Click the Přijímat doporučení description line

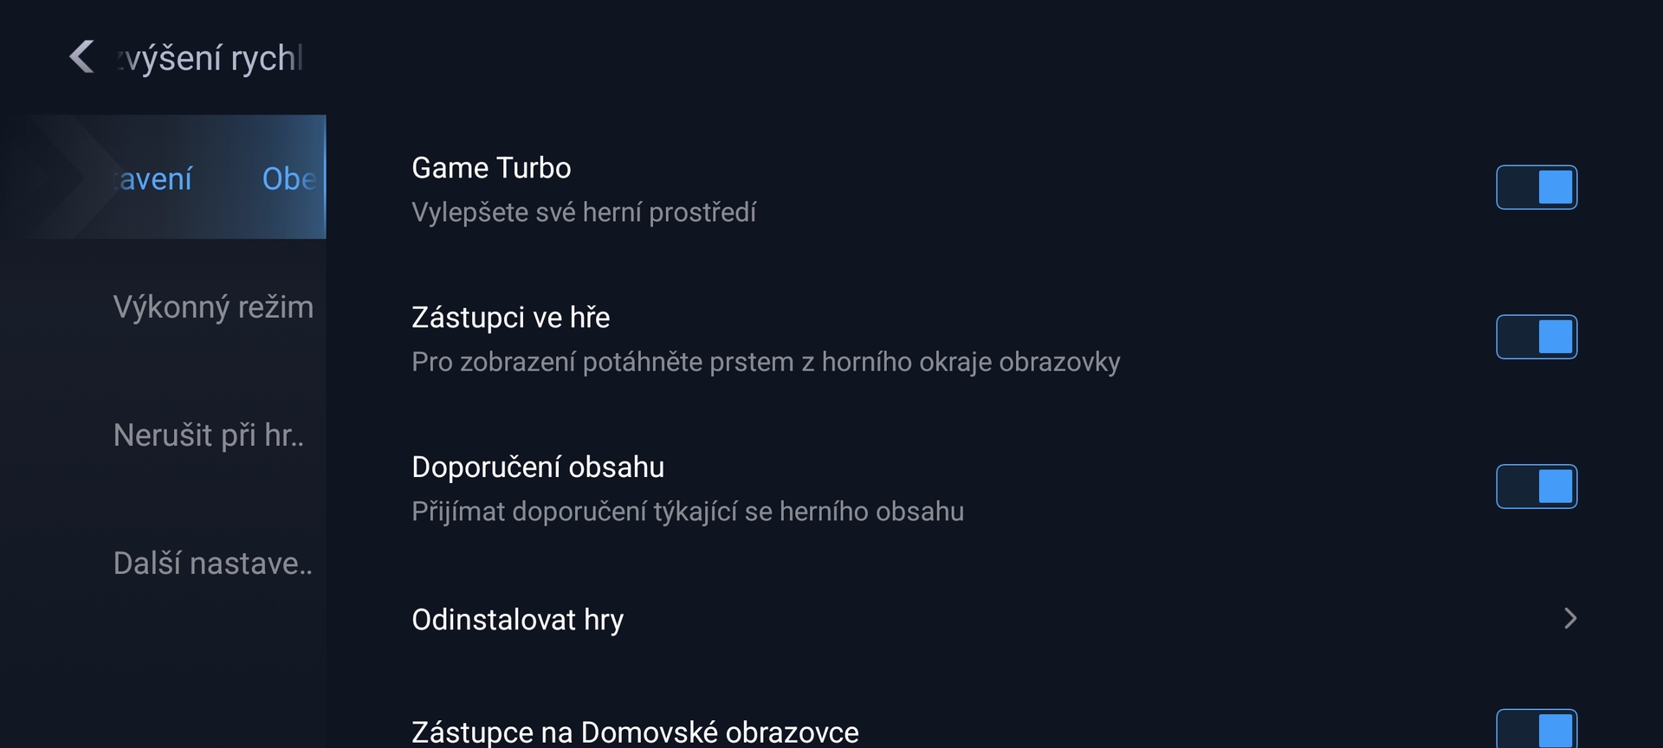point(687,511)
